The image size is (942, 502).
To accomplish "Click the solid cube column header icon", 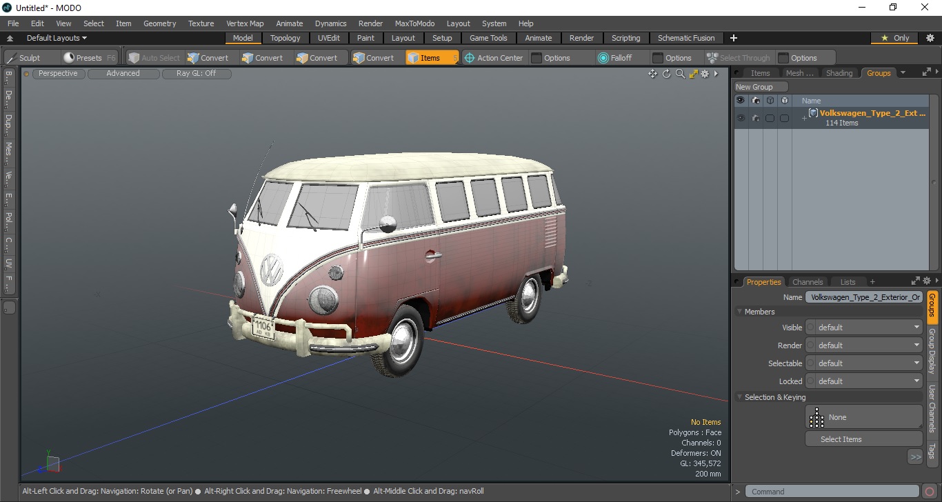I will click(x=785, y=101).
